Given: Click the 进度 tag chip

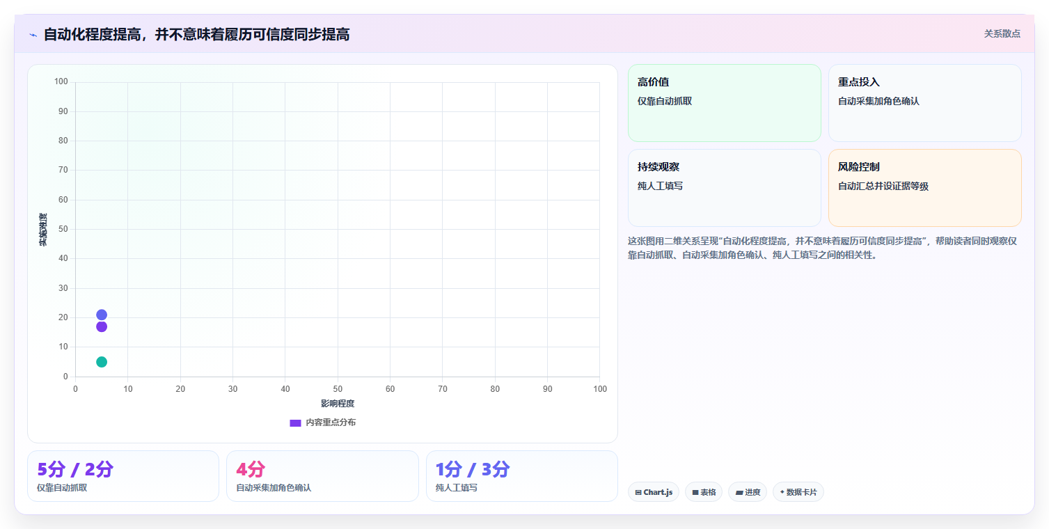Looking at the screenshot, I should click(748, 492).
